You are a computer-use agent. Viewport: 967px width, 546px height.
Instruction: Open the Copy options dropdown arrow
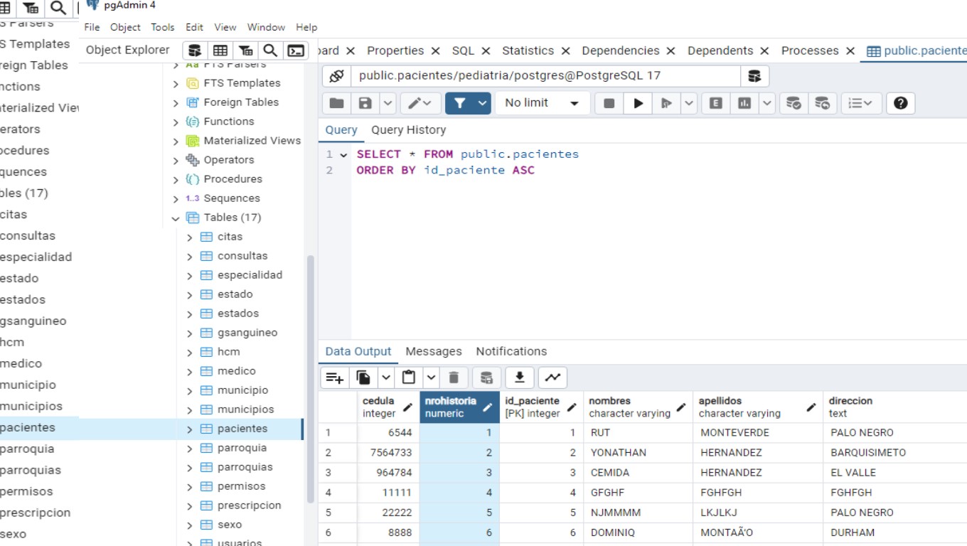(x=386, y=378)
